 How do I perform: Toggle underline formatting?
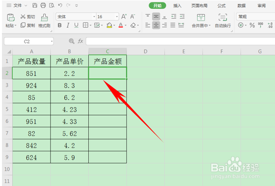tap(76, 25)
